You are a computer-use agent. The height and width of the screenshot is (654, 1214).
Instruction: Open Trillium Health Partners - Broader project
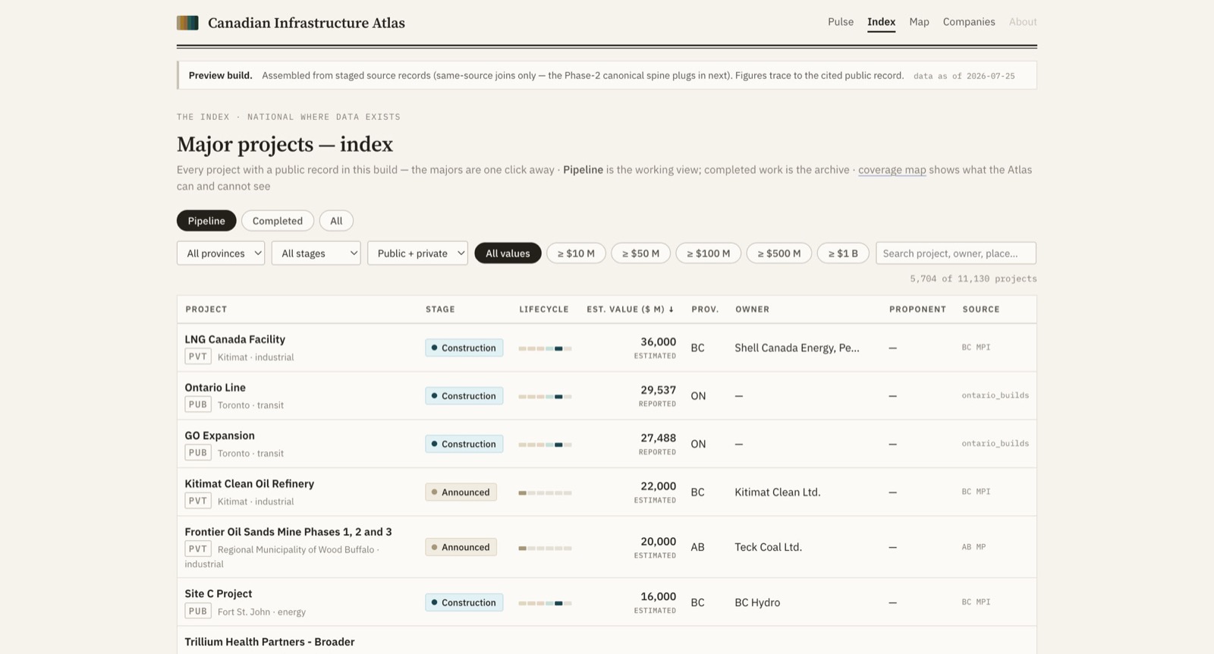click(x=269, y=642)
